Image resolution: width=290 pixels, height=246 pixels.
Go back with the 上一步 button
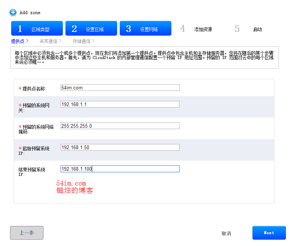(x=27, y=233)
